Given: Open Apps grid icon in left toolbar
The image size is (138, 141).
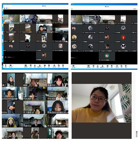Looking at the screenshot, I should pos(59,66).
